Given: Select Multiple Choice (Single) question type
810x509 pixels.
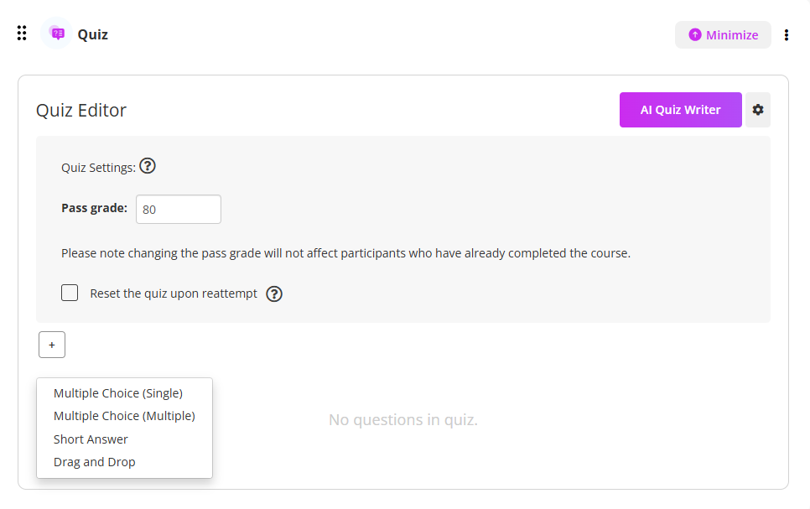Looking at the screenshot, I should [117, 392].
